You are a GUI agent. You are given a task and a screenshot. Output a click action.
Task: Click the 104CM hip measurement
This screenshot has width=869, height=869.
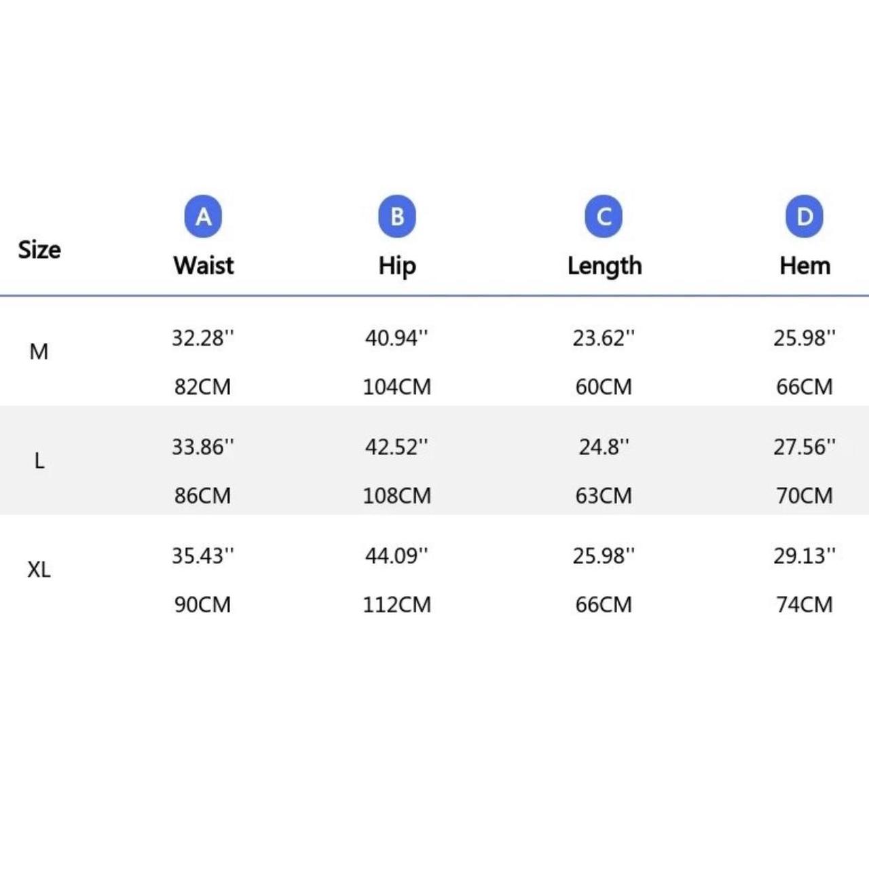396,387
